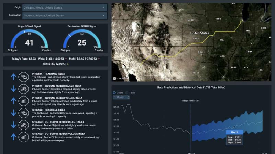This screenshot has width=275, height=154.
Task: Click the Phoenix Headhaul Index truck icon
Action: 23,76
